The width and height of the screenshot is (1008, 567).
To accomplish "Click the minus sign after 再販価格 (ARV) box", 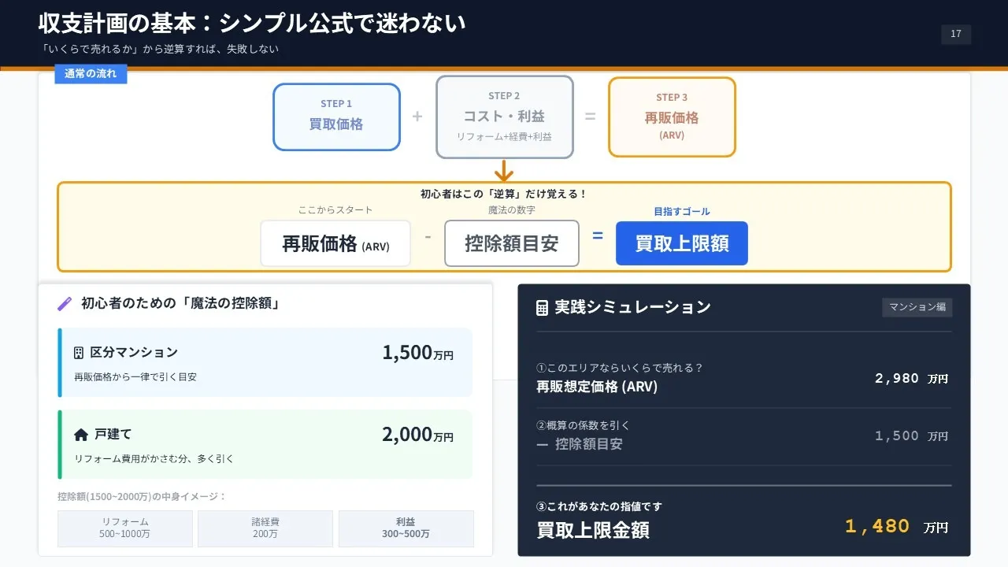I will click(428, 236).
